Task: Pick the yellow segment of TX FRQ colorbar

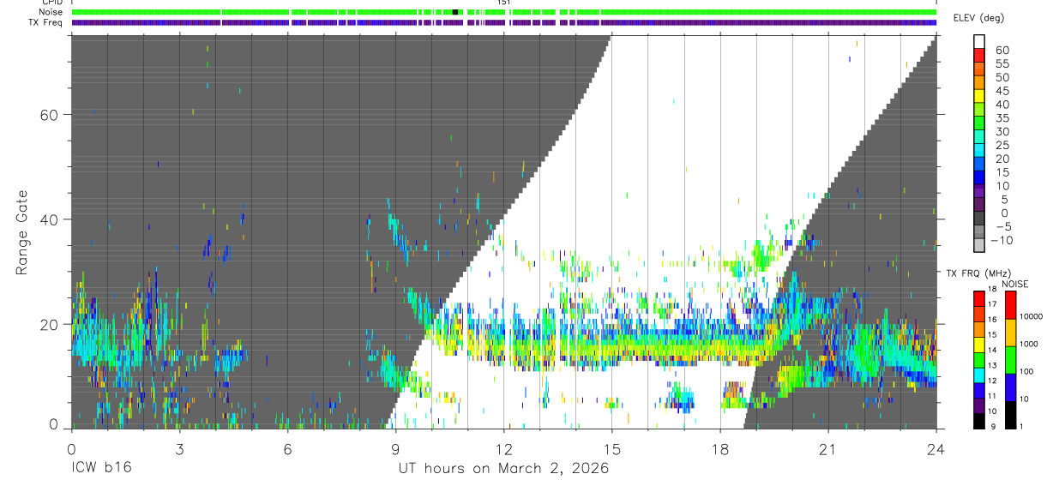Action: (x=978, y=345)
